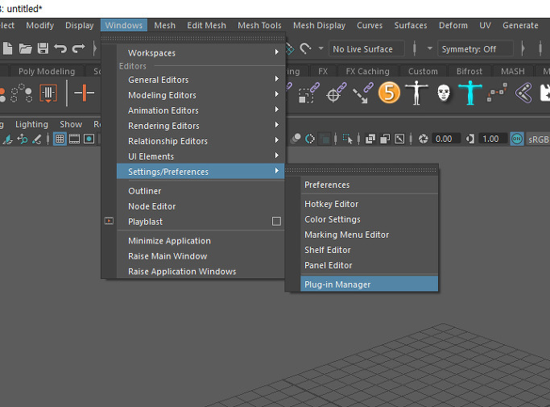Click the Redo arrow icon

pyautogui.click(x=79, y=48)
